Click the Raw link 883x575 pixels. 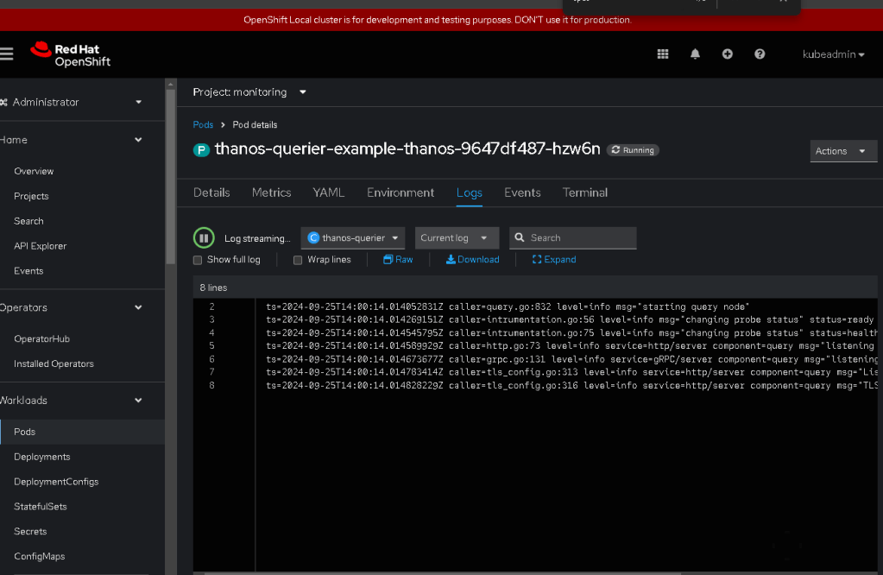click(404, 260)
